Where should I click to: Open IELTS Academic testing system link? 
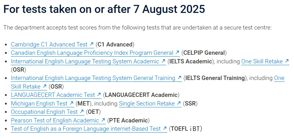point(85,61)
